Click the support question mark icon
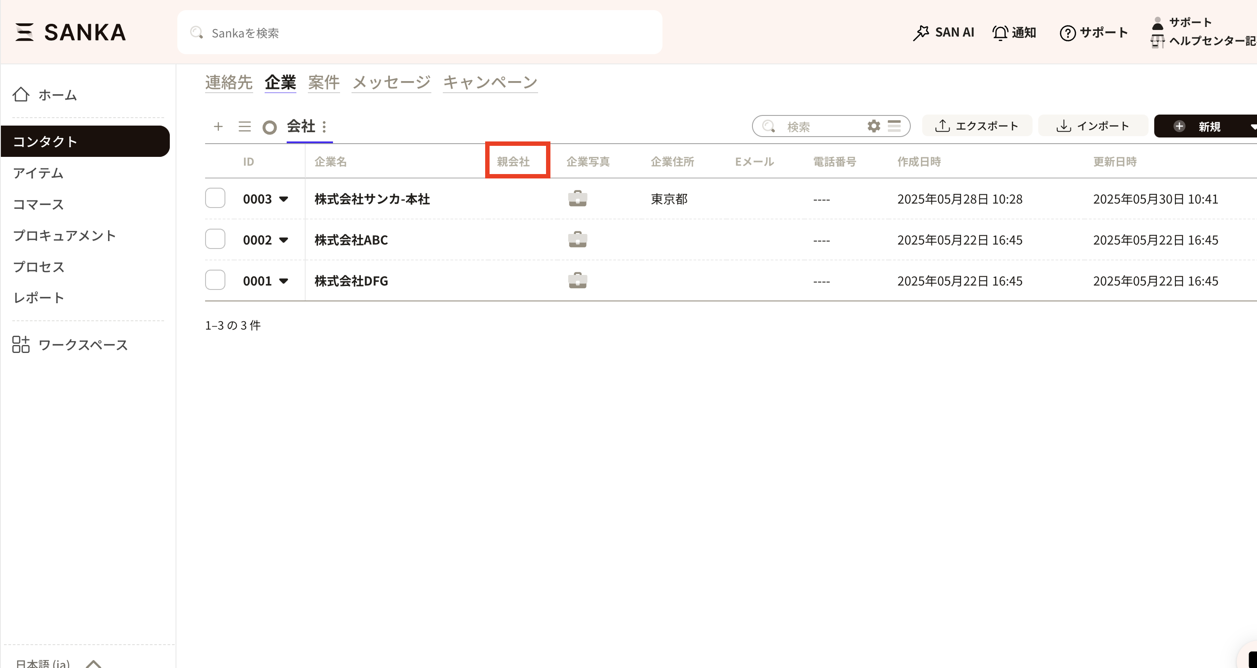The image size is (1257, 668). (1067, 33)
